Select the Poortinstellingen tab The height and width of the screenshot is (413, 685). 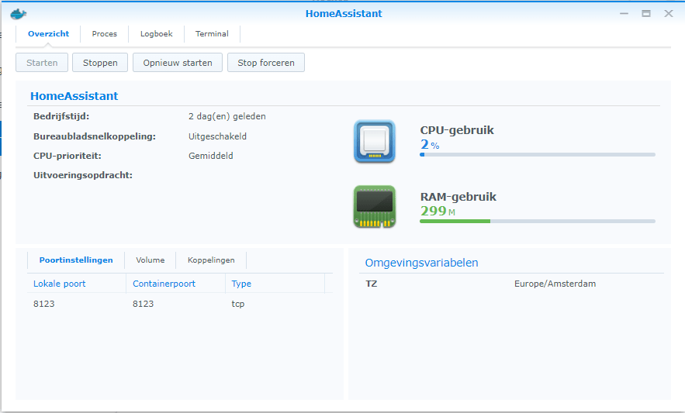[76, 260]
